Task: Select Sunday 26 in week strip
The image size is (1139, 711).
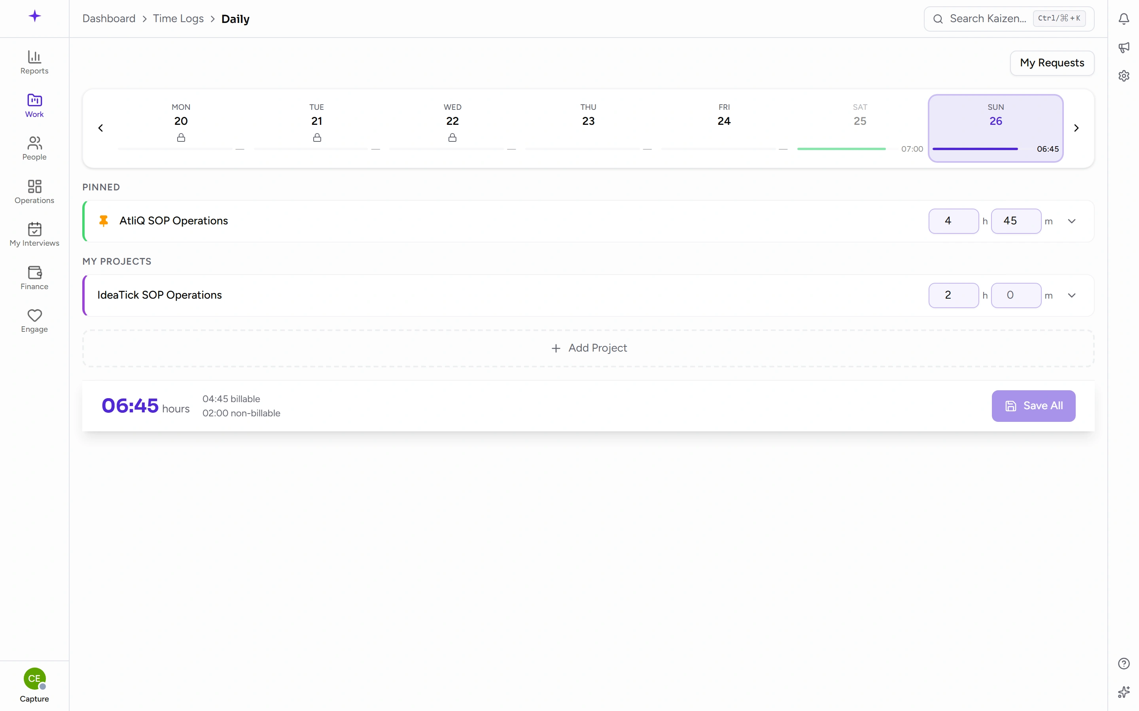Action: pyautogui.click(x=995, y=128)
